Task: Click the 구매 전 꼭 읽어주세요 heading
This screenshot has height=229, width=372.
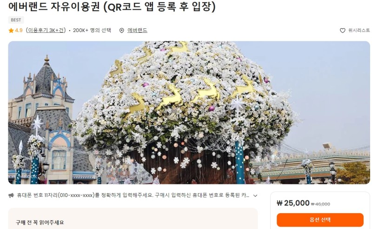Action: (x=40, y=223)
